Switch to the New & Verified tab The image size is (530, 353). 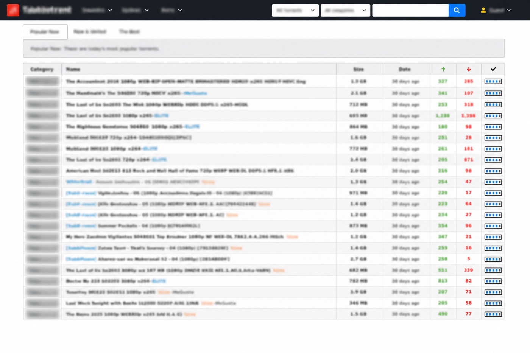pyautogui.click(x=90, y=32)
